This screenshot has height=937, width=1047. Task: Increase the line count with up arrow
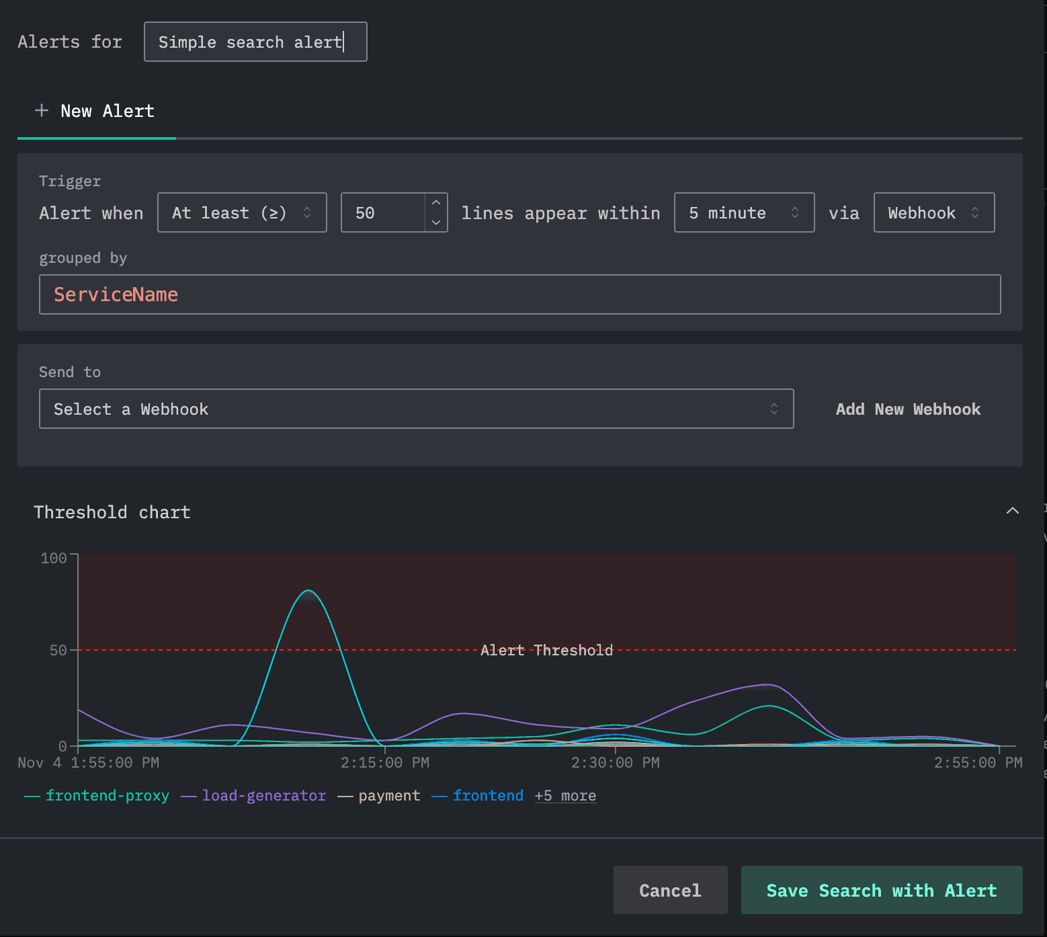[x=436, y=203]
